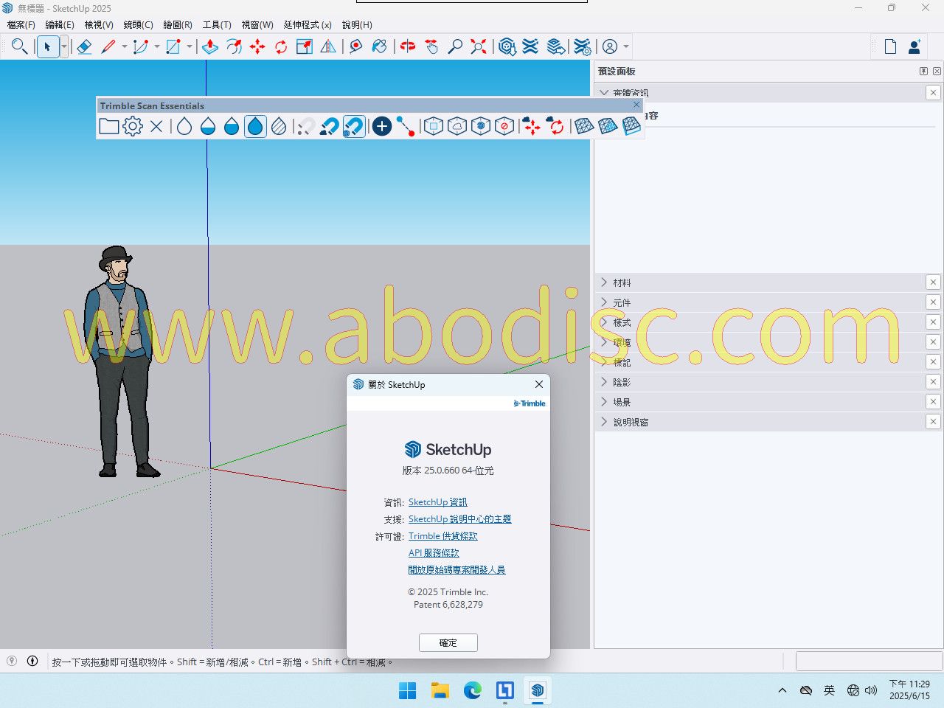Open the 延伸程式(x) menu
Image resolution: width=944 pixels, height=708 pixels.
coord(308,24)
